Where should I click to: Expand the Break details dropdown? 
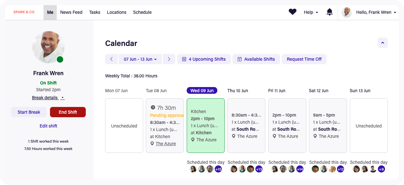click(x=48, y=98)
